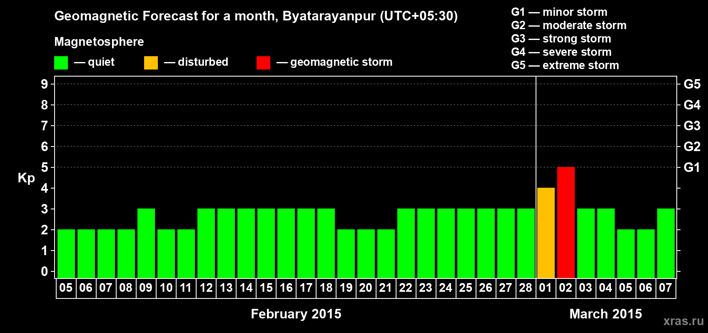Click the orange disturbed legend swatch
Image resolution: width=708 pixels, height=333 pixels.
[x=151, y=63]
